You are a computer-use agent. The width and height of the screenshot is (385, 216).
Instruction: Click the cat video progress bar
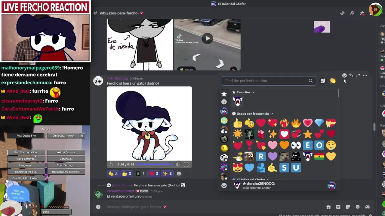(x=155, y=164)
